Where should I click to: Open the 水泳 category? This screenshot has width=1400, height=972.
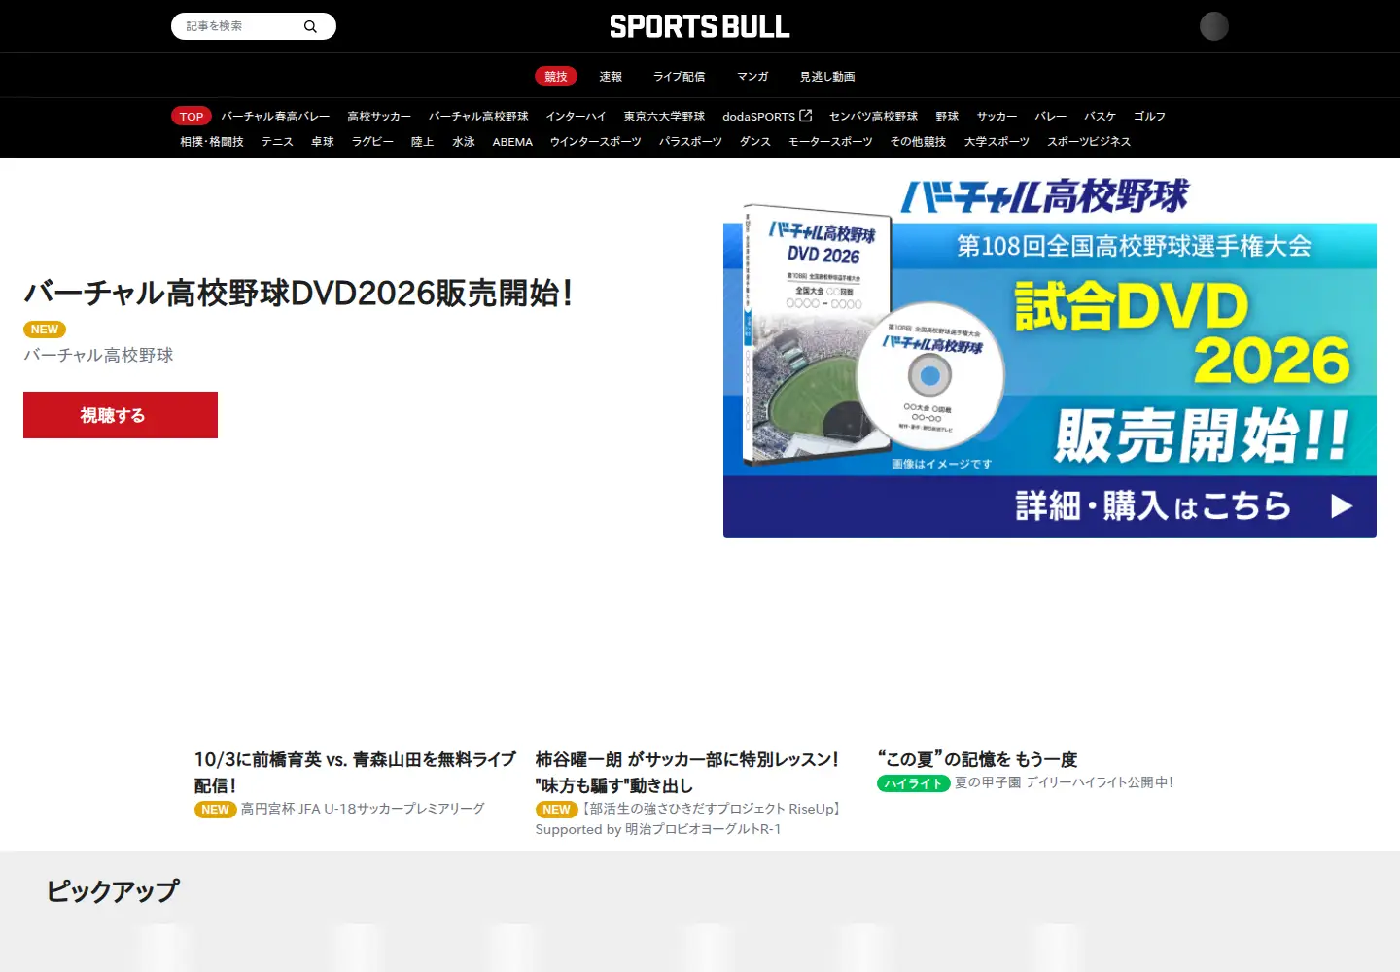point(464,141)
